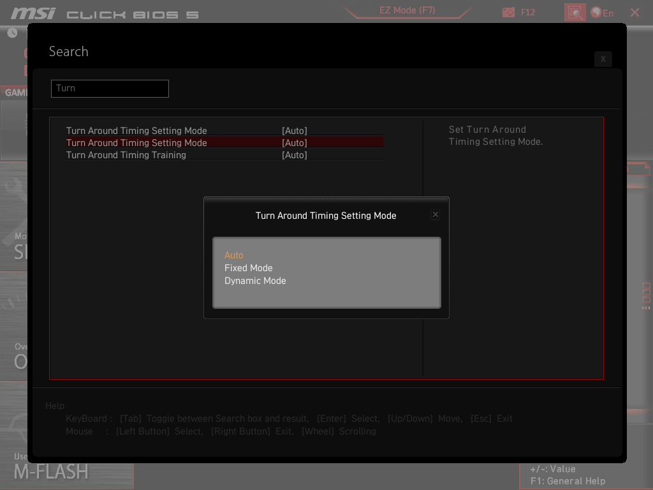This screenshot has height=490, width=653.
Task: Choose Dynamic Mode in the popup list
Action: tap(255, 281)
